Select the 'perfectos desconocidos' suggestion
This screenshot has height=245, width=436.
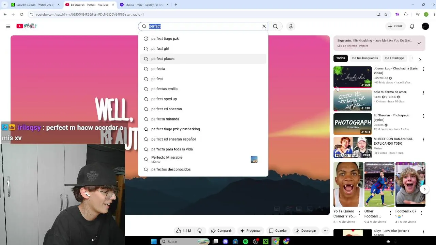point(203,169)
